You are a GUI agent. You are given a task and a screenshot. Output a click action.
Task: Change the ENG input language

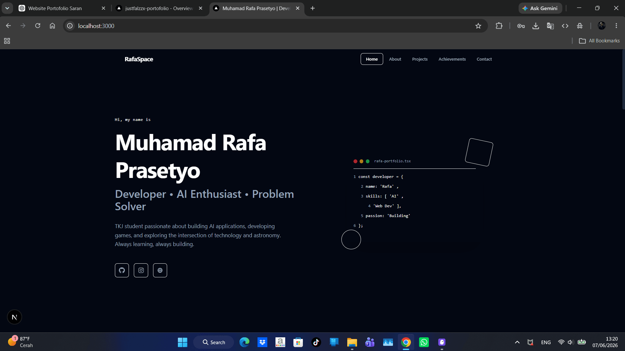(x=546, y=342)
